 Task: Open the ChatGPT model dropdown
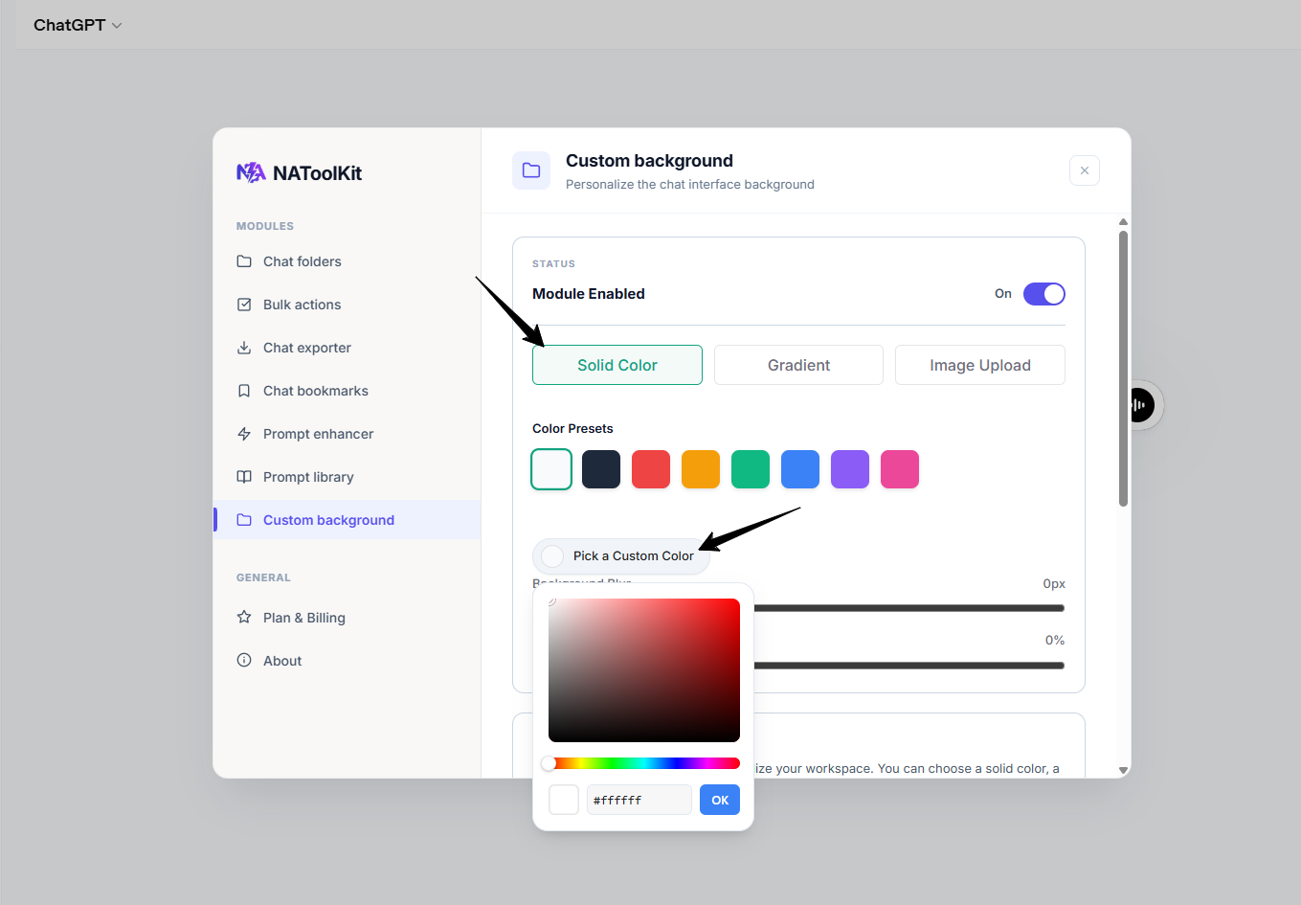coord(78,25)
